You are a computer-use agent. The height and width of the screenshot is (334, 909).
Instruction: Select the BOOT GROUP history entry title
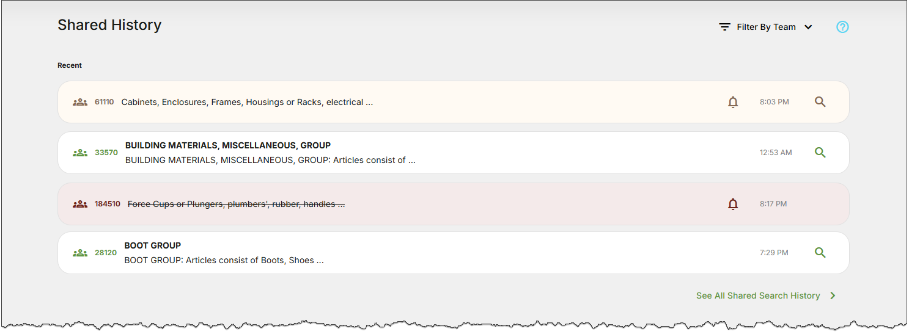coord(153,245)
